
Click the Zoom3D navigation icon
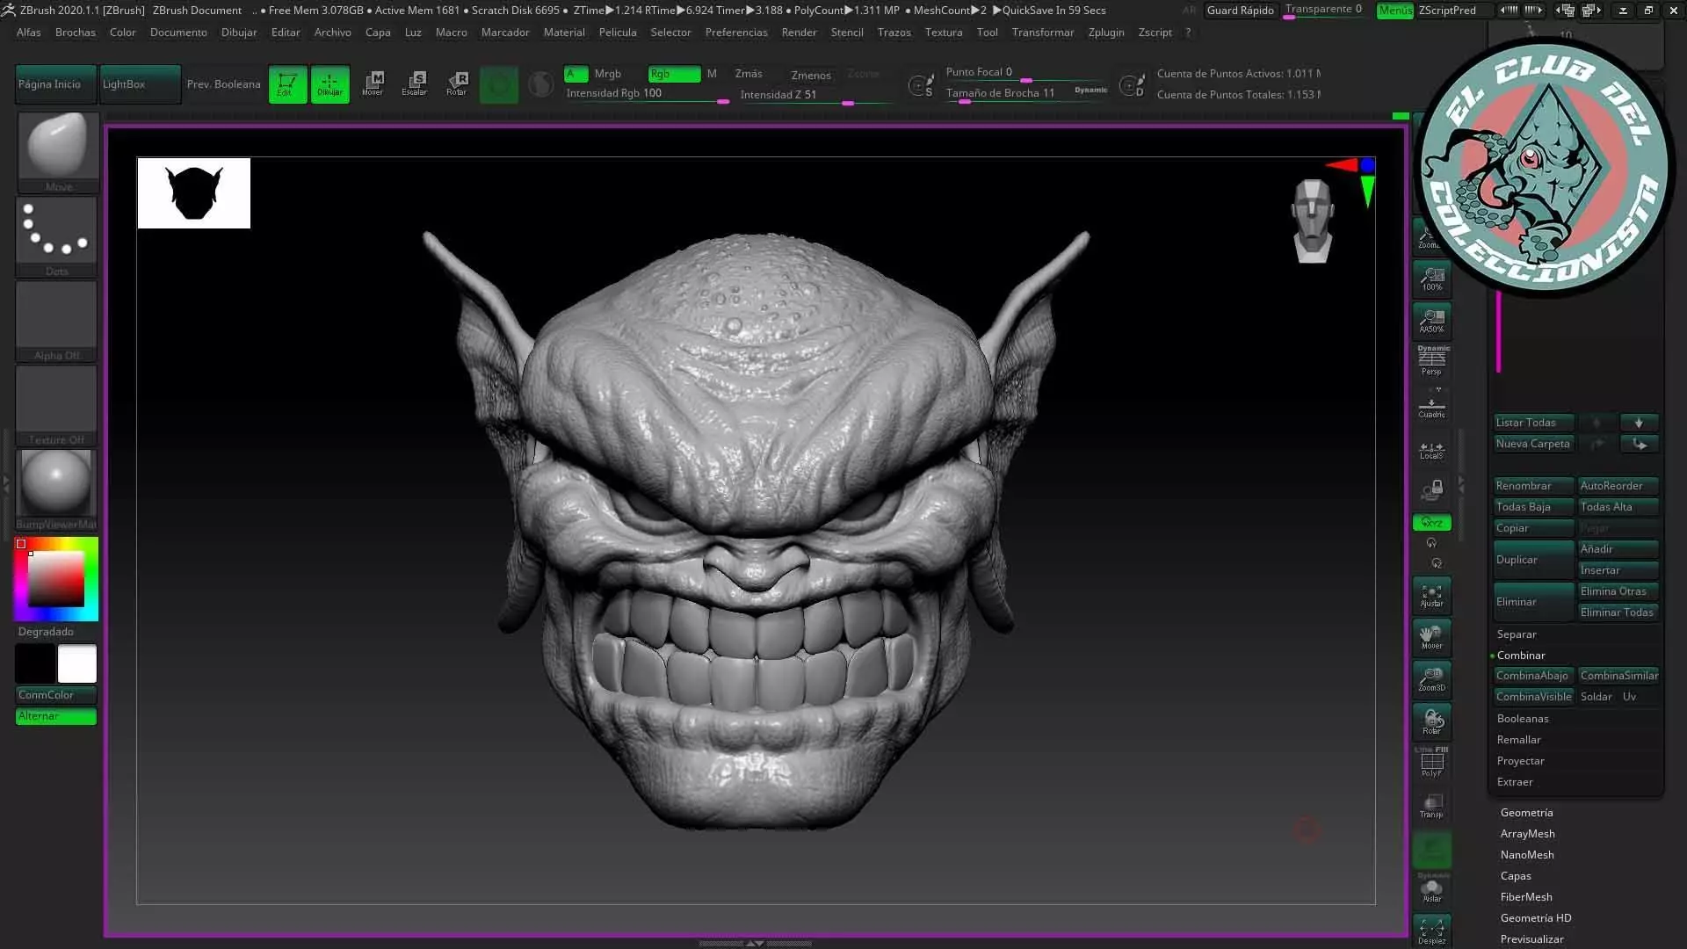click(x=1431, y=679)
